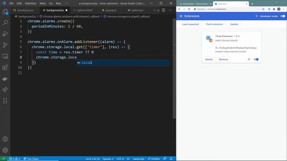
Task: Click Pack extension button
Action: click(x=214, y=24)
